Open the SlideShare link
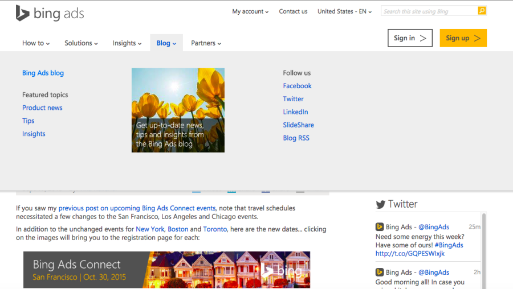 pyautogui.click(x=298, y=125)
